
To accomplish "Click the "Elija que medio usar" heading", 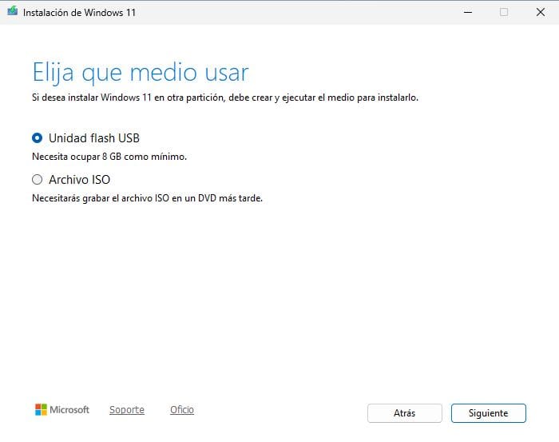I will [140, 73].
